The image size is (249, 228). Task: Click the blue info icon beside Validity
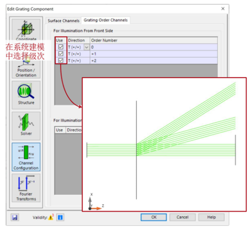60,217
